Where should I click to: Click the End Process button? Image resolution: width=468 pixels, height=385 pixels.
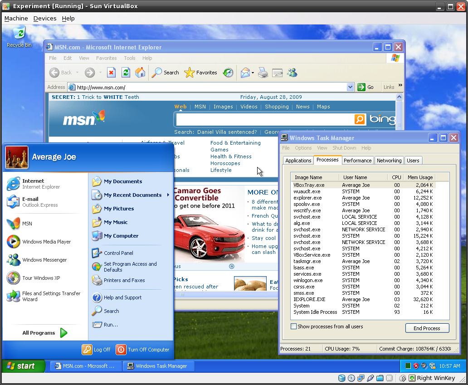[x=427, y=328]
